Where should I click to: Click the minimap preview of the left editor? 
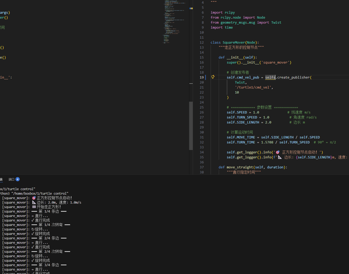click(174, 22)
